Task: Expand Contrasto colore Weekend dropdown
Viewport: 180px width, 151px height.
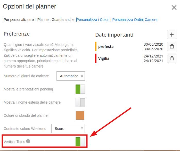Action: (x=68, y=128)
